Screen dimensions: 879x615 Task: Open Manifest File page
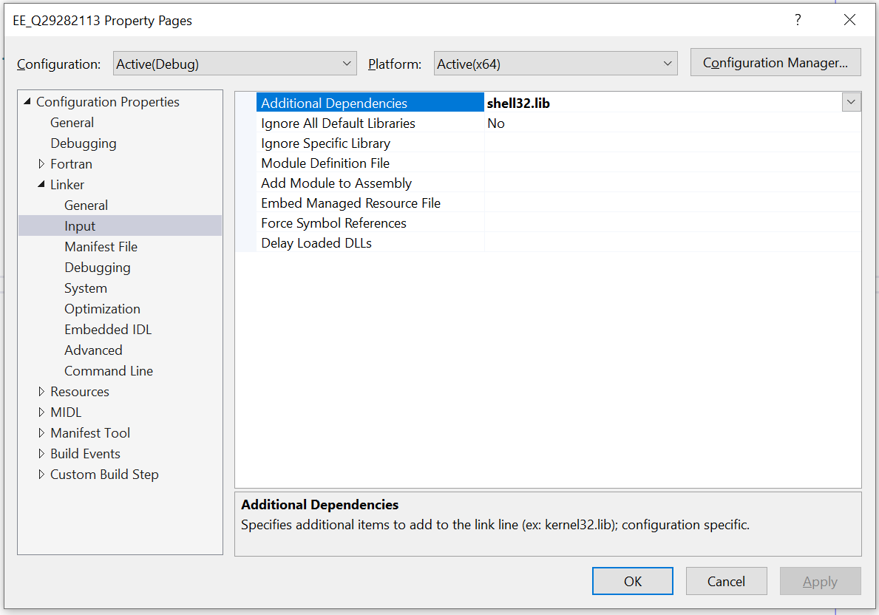click(x=101, y=247)
